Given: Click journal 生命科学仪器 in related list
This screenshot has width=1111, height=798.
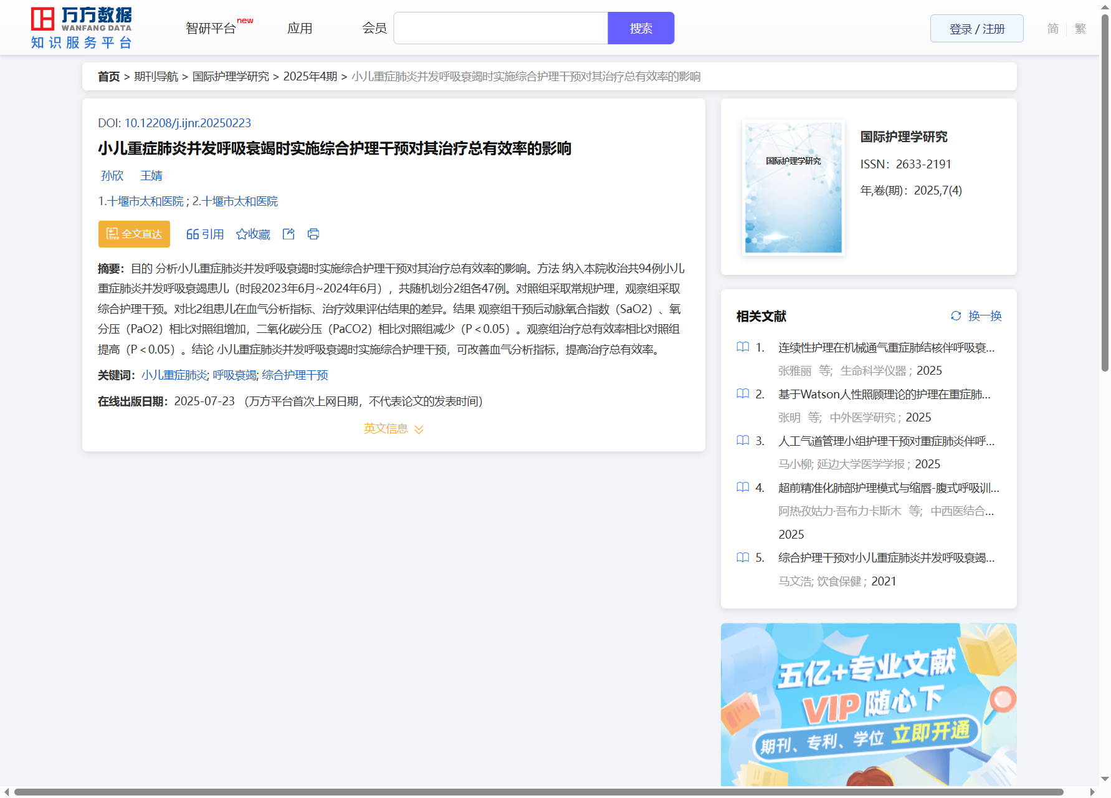Looking at the screenshot, I should click(x=873, y=370).
